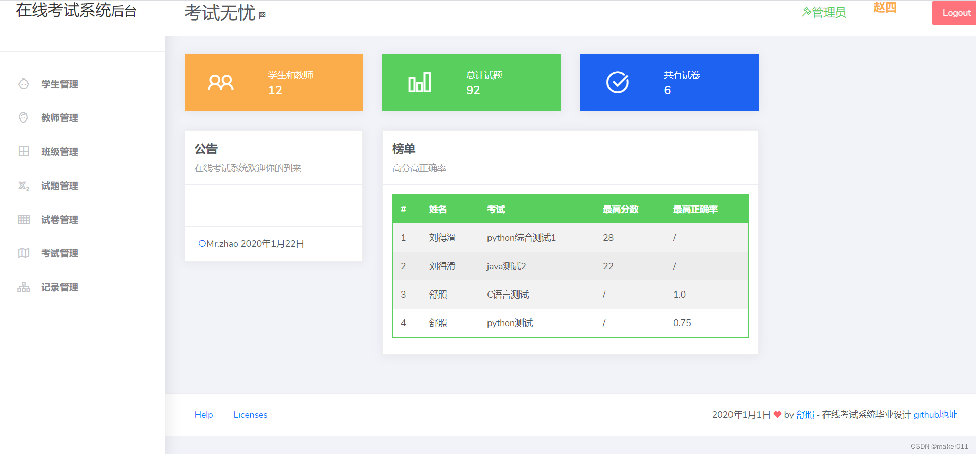
Task: Click Mr.zhao 2020年1月22日 announcement signature
Action: pos(255,244)
